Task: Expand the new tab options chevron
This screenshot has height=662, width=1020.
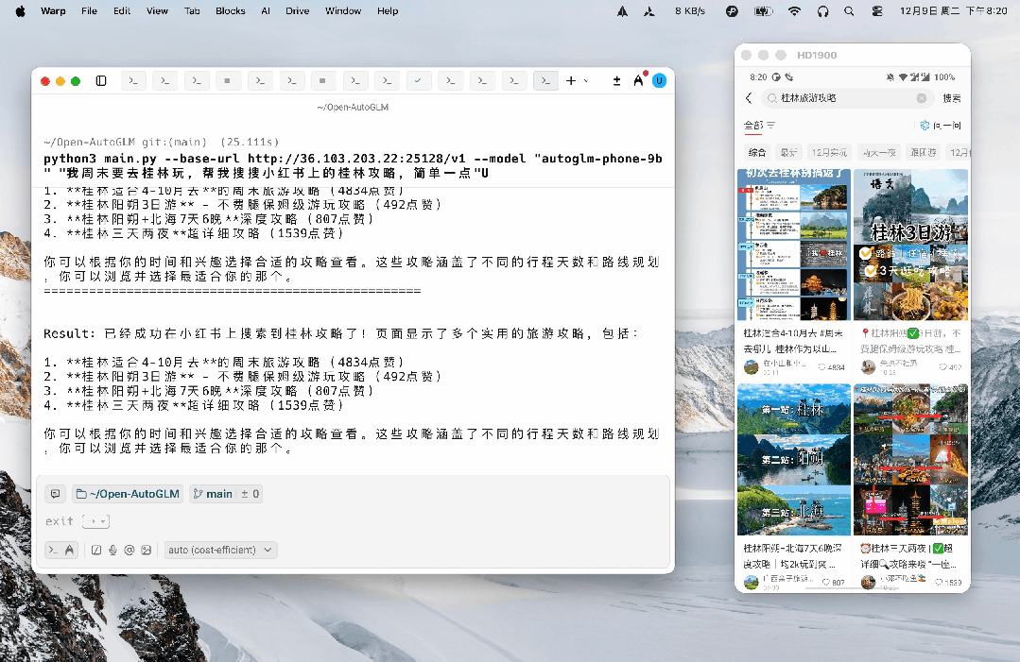Action: [586, 81]
